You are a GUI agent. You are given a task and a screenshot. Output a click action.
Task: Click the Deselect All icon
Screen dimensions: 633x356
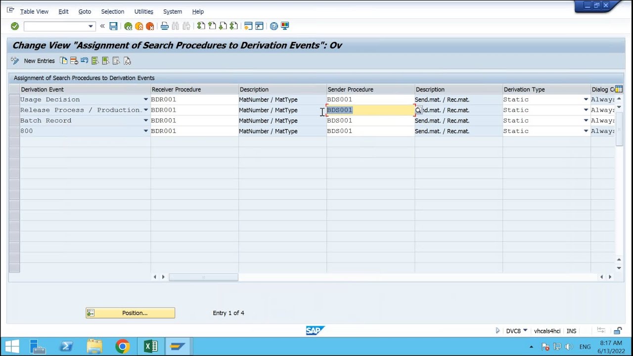tap(116, 61)
